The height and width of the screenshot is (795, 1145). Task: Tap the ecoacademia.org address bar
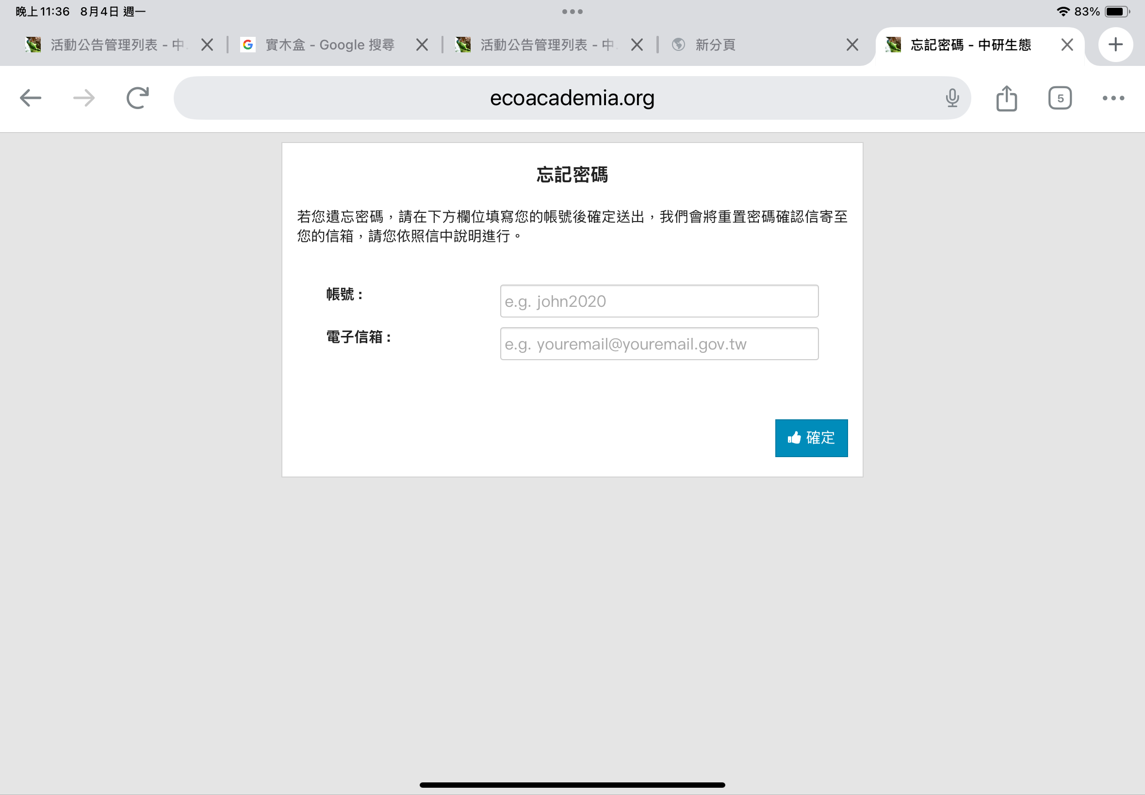(x=572, y=98)
